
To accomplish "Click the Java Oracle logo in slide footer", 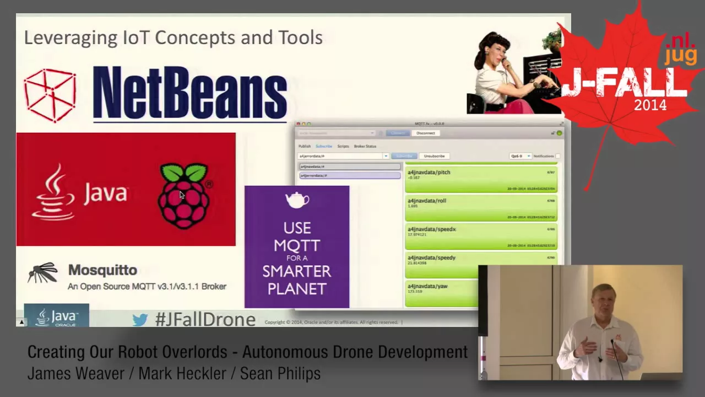I will [x=56, y=315].
